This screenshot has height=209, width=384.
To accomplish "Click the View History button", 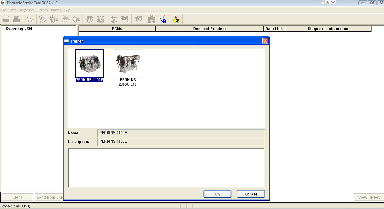I will pos(369,197).
